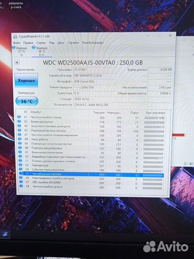Click status circle of attribute C0 row

point(20,156)
